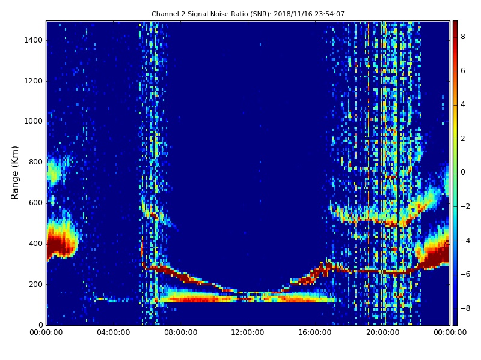The height and width of the screenshot is (360, 481).
Task: Click the colorbar label 0
Action: tap(463, 172)
